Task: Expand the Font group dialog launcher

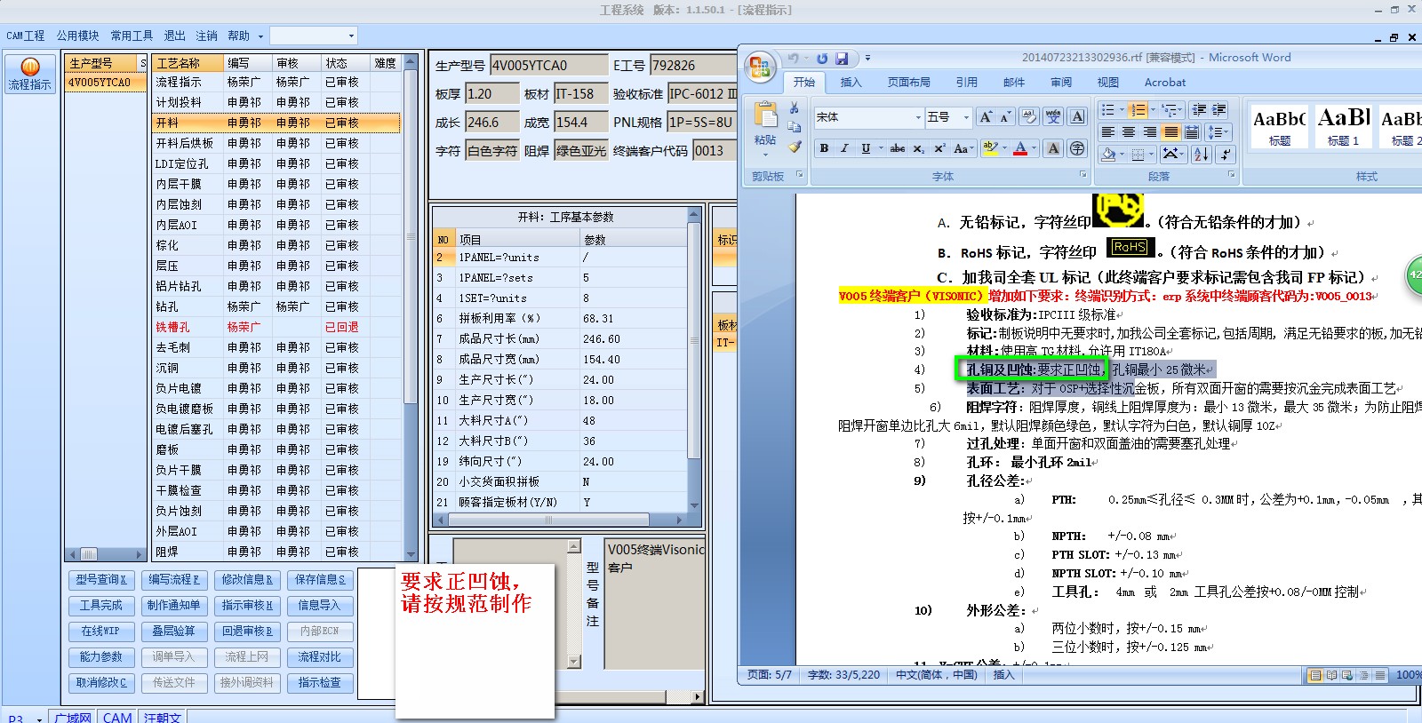Action: click(1082, 175)
